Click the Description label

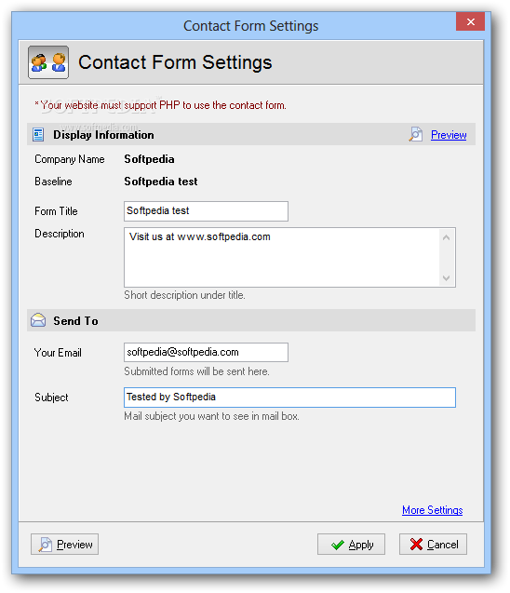click(60, 234)
